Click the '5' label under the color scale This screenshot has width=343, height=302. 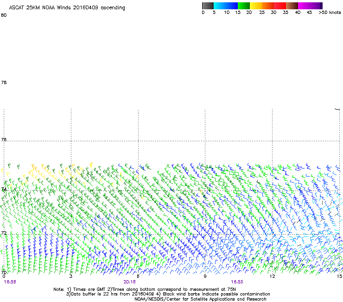pos(214,13)
